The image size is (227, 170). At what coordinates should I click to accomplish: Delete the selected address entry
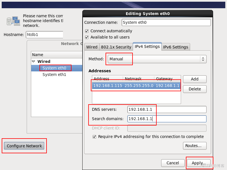click(x=195, y=89)
